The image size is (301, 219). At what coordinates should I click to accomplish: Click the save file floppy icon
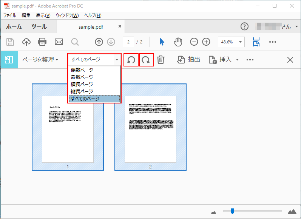[10, 42]
